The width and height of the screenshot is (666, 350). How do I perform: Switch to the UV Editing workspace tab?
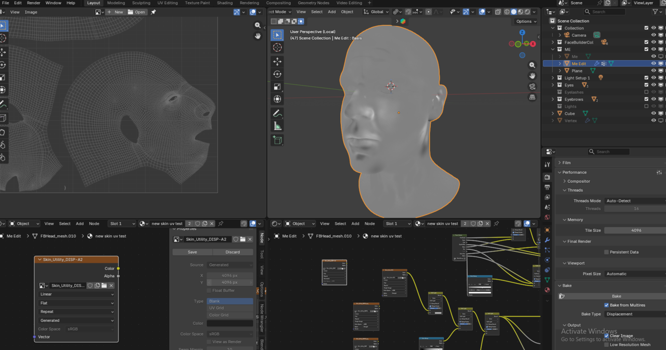pos(168,3)
